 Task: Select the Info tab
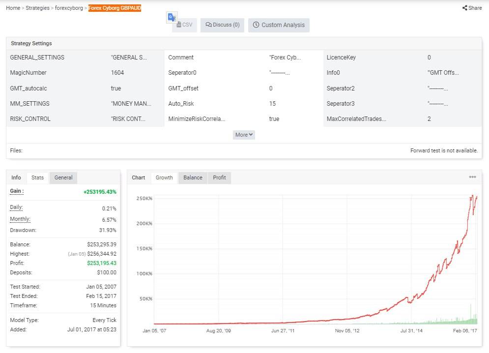pos(16,177)
